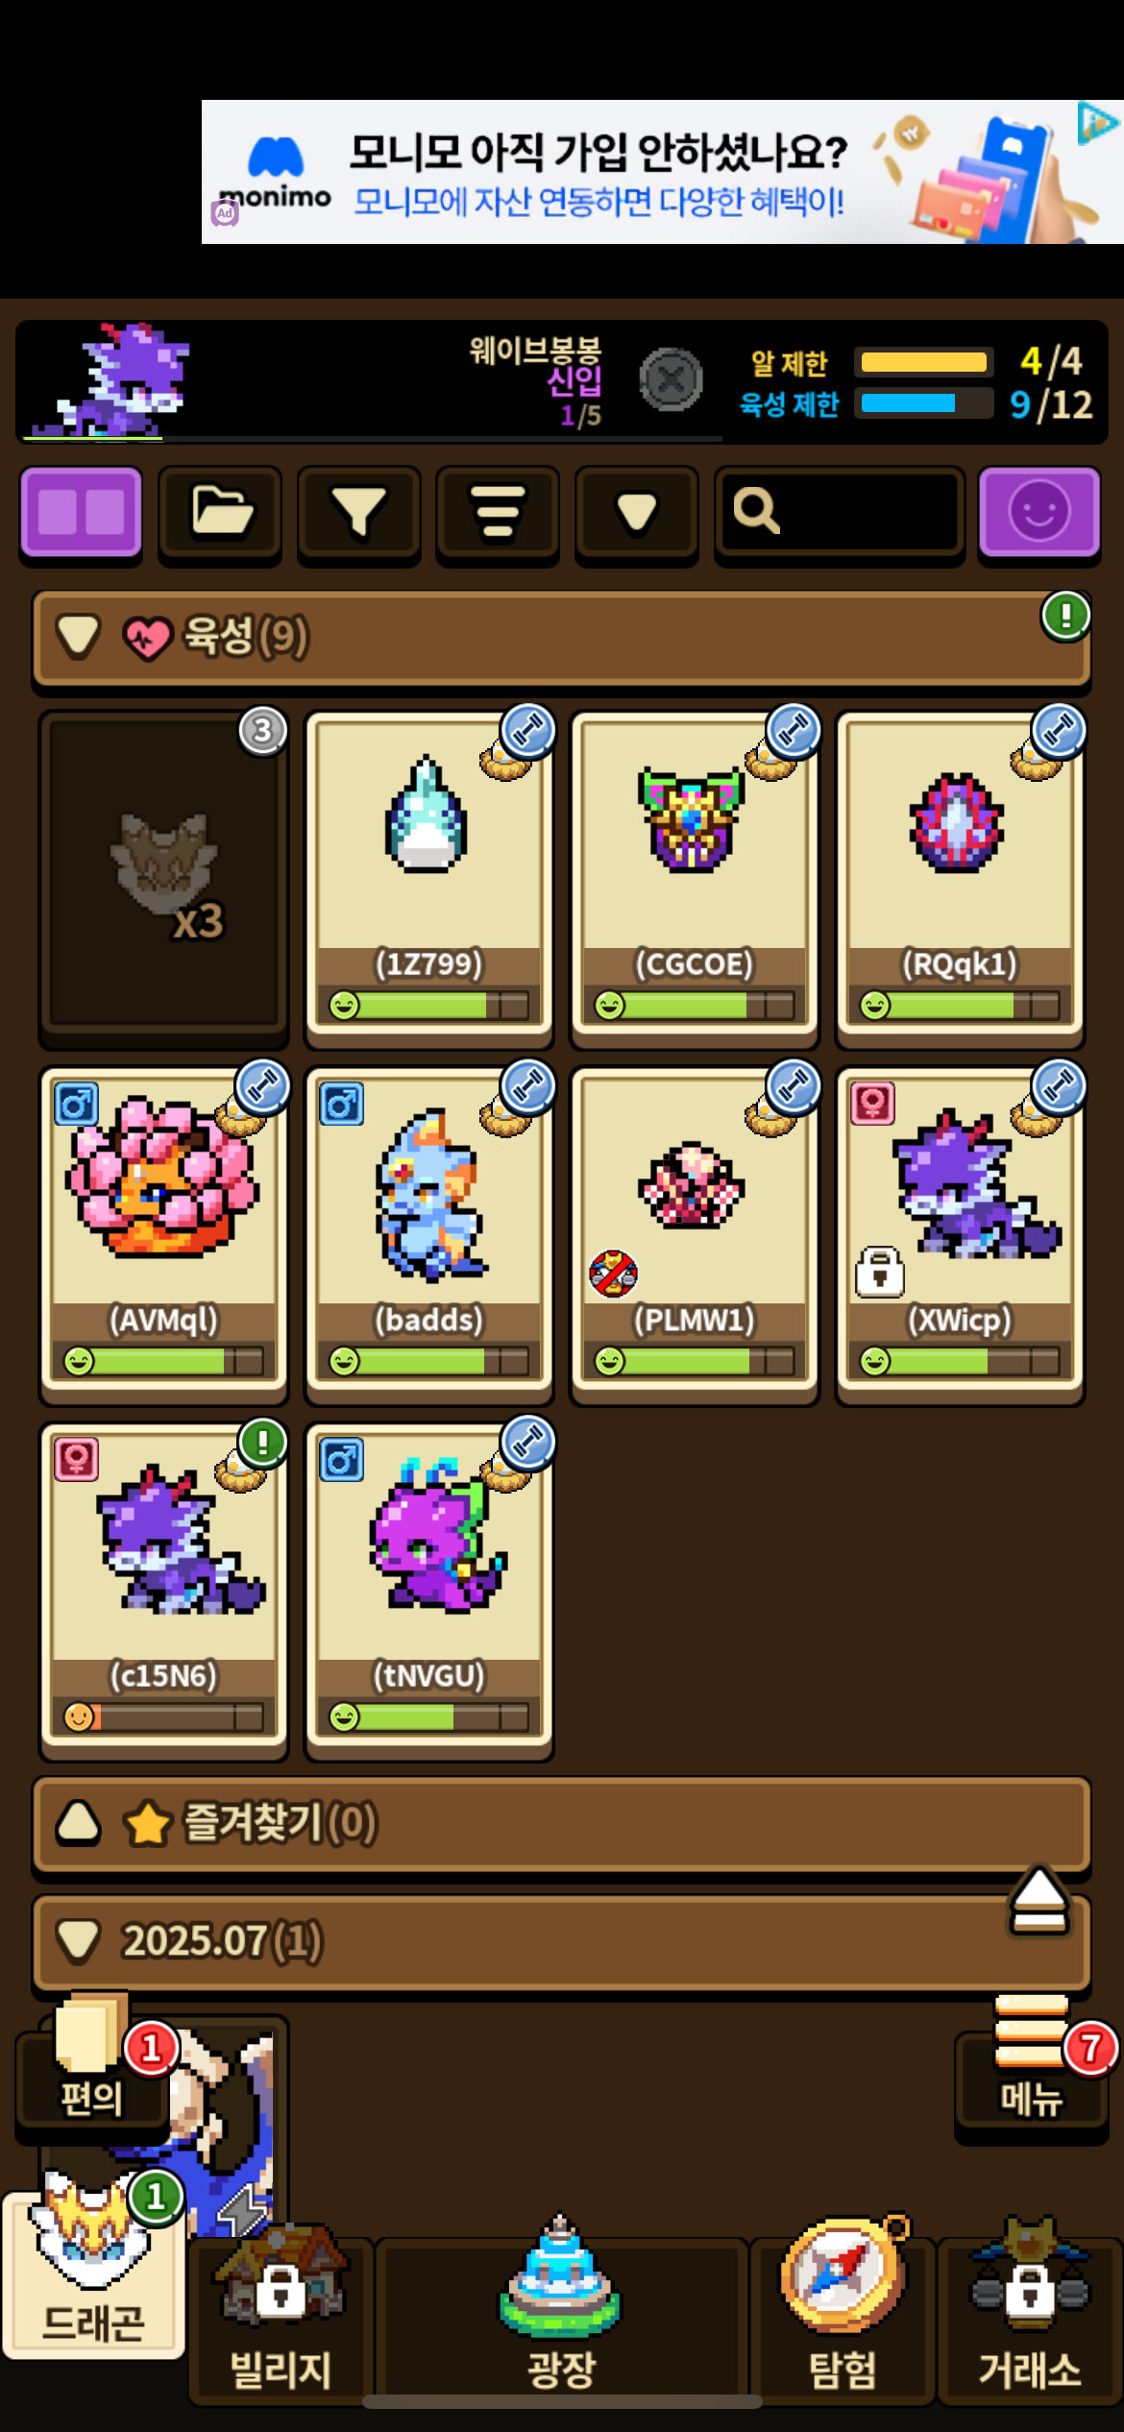Tap the scroll-to-top eject icon

(1038, 1902)
